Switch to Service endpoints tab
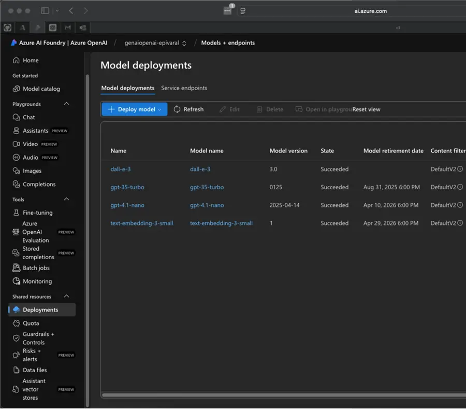Image resolution: width=466 pixels, height=409 pixels. coord(184,88)
